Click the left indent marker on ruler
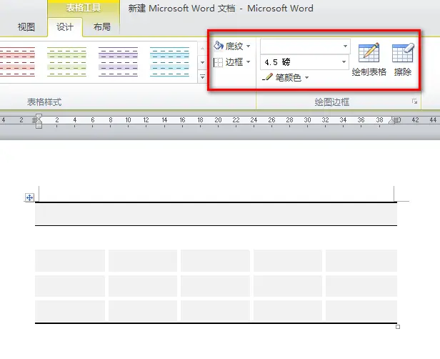Viewport: 440px width, 359px height. (39, 121)
